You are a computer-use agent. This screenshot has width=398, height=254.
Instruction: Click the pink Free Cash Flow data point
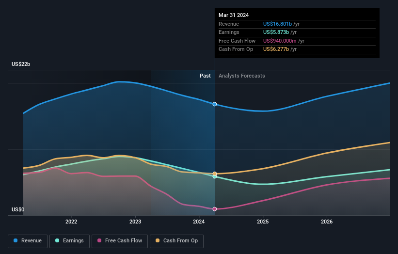tap(215, 209)
